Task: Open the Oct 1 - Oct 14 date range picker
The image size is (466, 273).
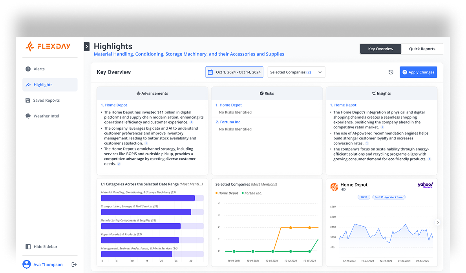Action: (234, 72)
